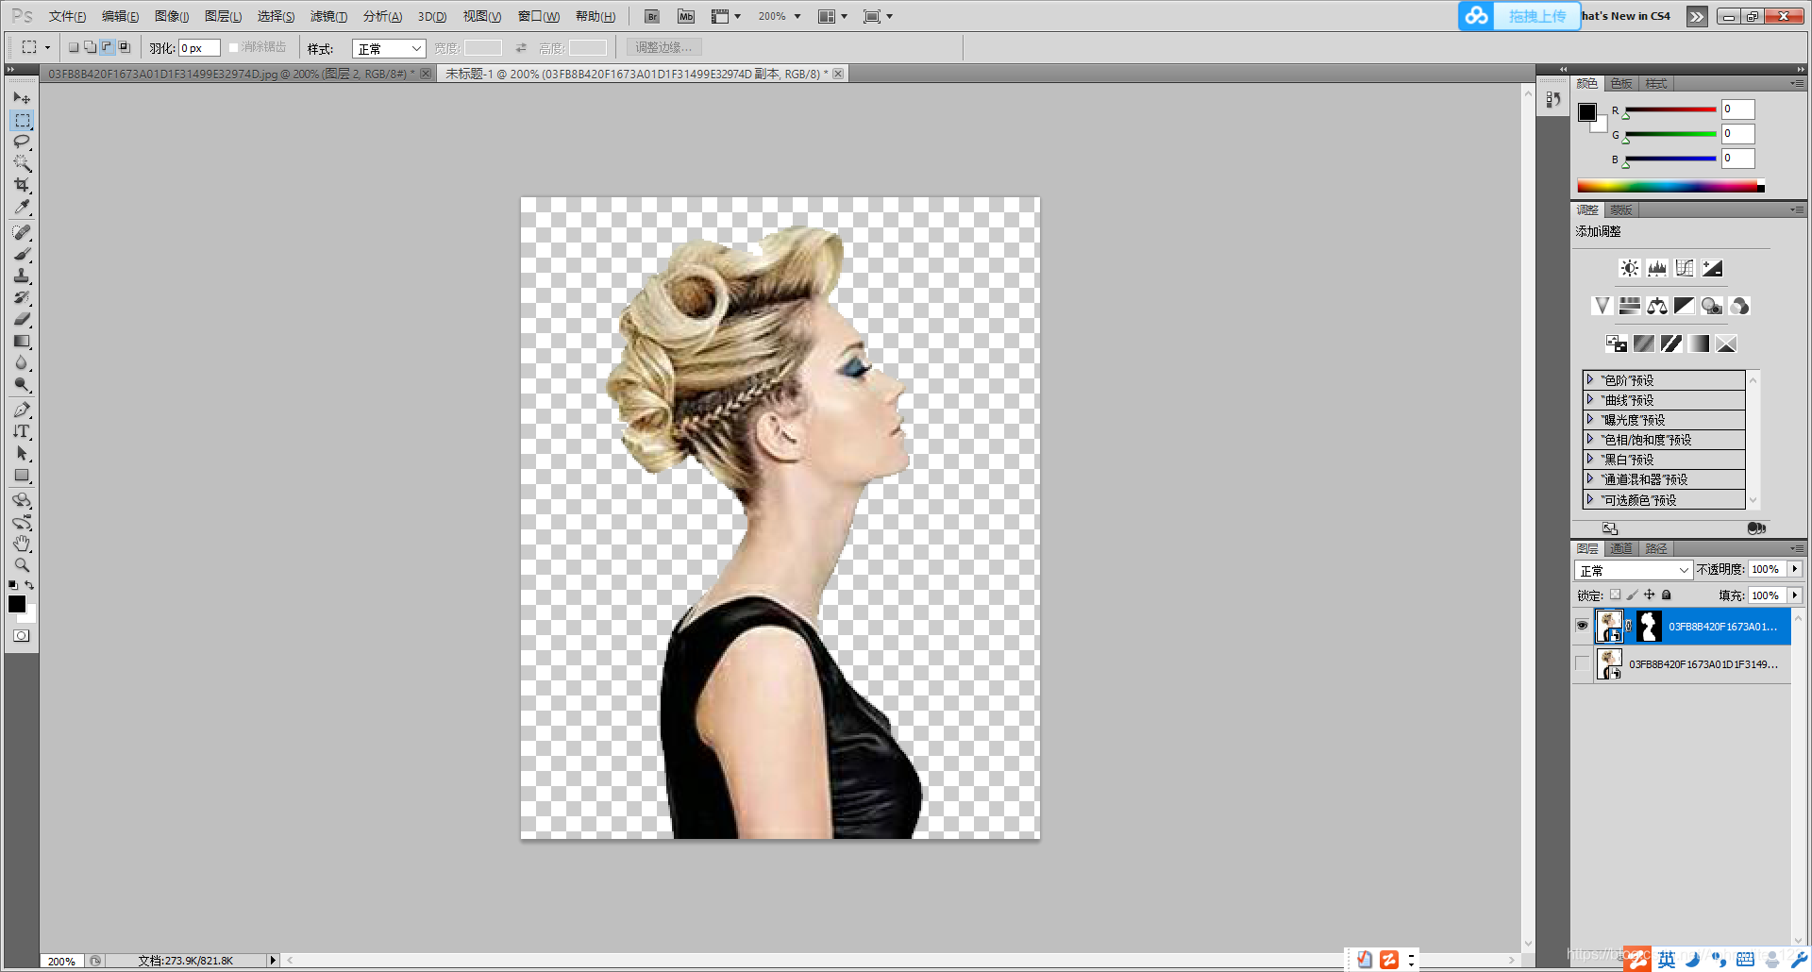
Task: Toggle the lock all padlock icon
Action: [1667, 595]
